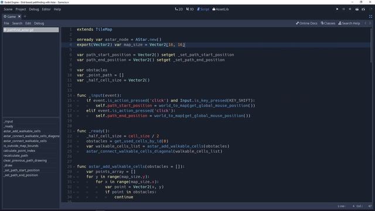
Task: Close the Game scene tab
Action: coord(19,16)
